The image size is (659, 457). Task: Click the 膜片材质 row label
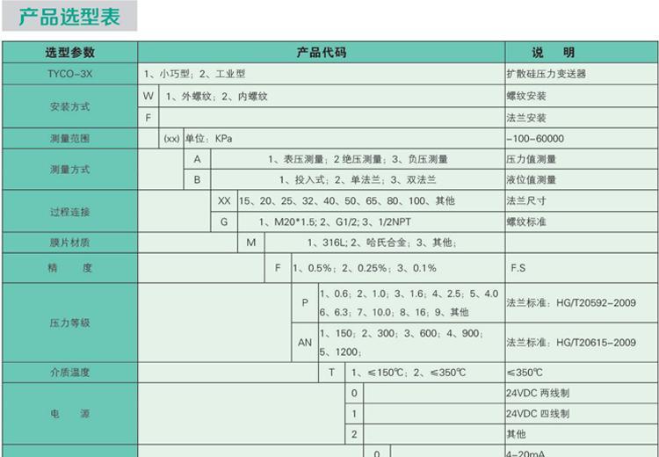pos(69,243)
